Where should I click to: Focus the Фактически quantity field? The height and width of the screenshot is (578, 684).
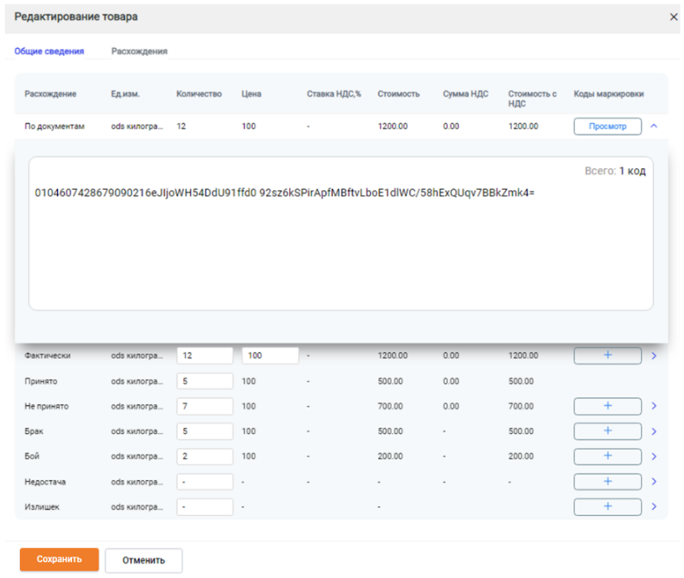205,355
